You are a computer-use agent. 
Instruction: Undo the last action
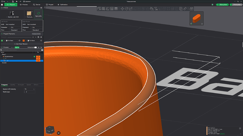tap(17, 1)
